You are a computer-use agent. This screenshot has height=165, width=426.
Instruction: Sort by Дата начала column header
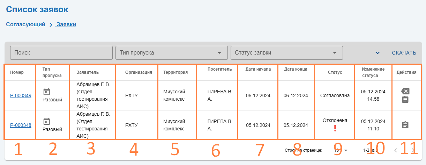pos(258,69)
